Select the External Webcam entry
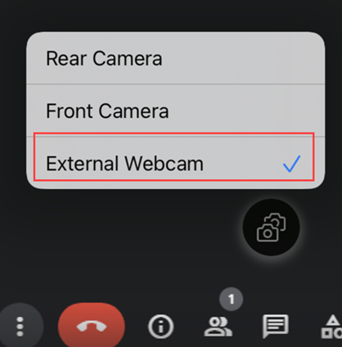Viewport: 342px width, 347px height. coord(176,163)
